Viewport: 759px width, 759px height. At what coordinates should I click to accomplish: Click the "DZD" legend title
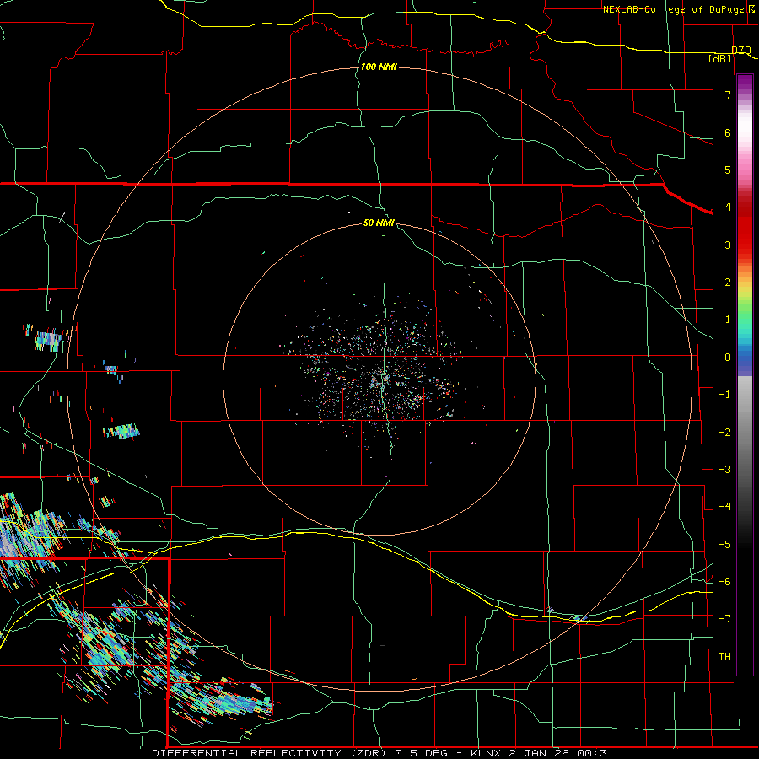tap(741, 51)
